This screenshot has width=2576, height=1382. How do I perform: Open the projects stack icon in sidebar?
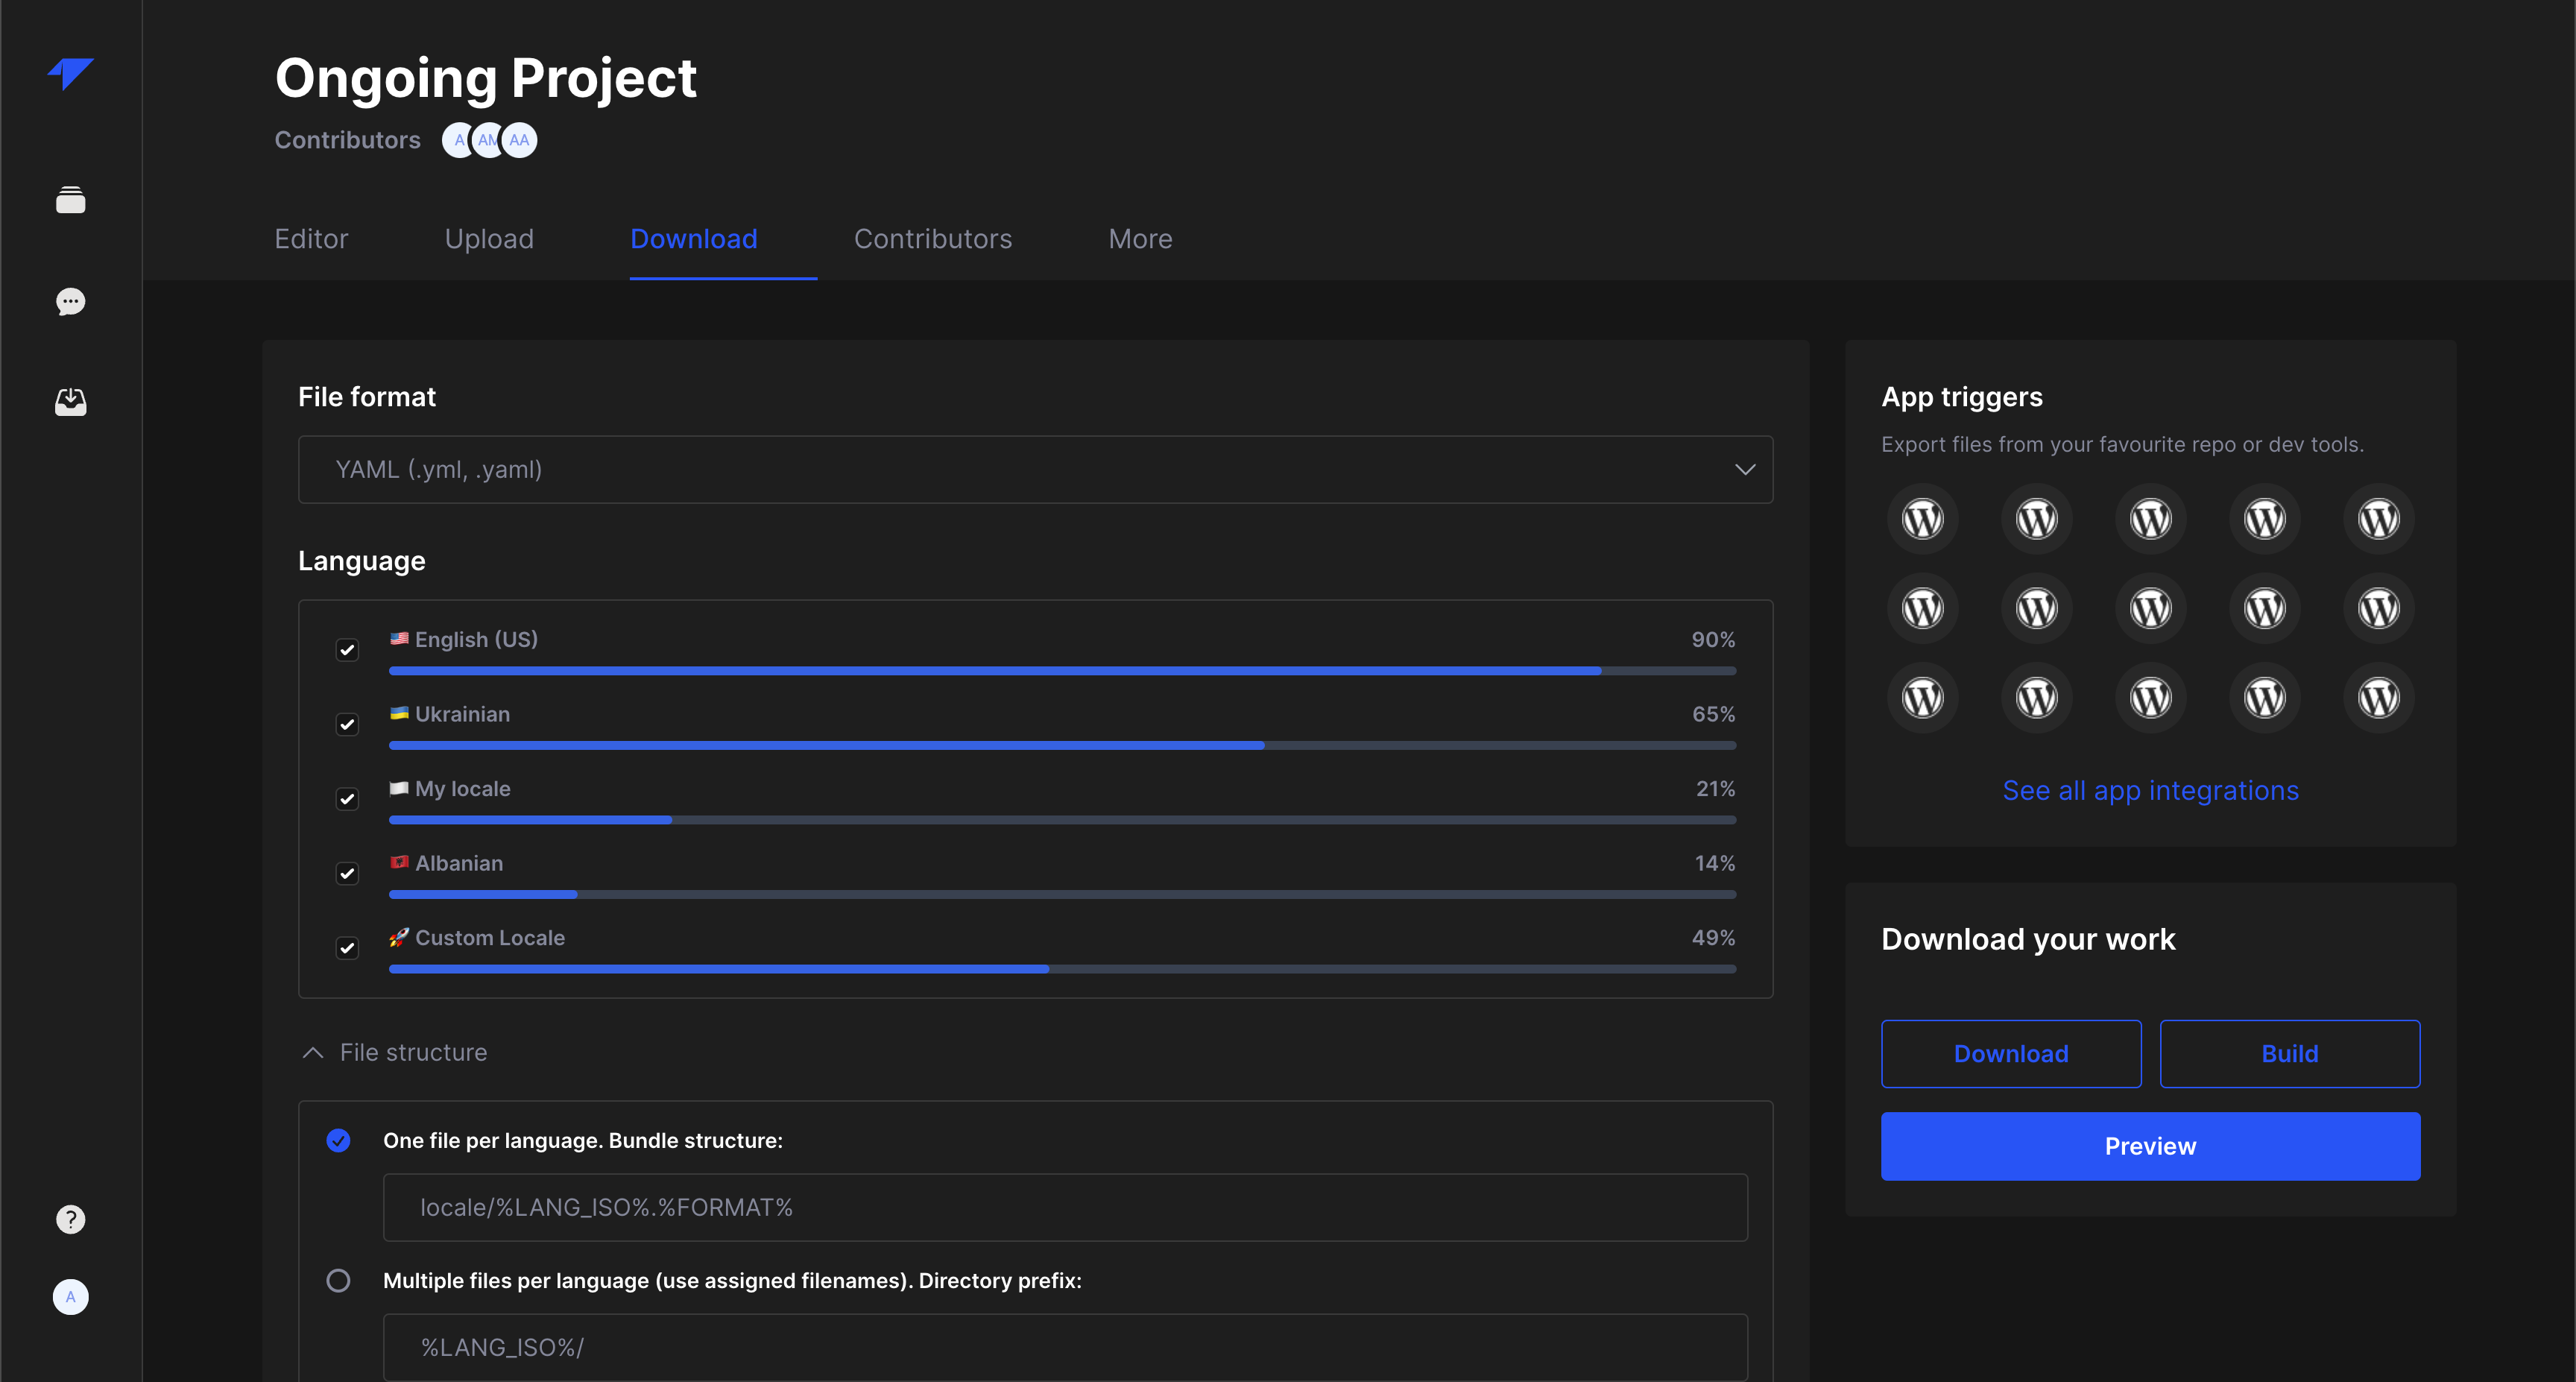[x=70, y=200]
